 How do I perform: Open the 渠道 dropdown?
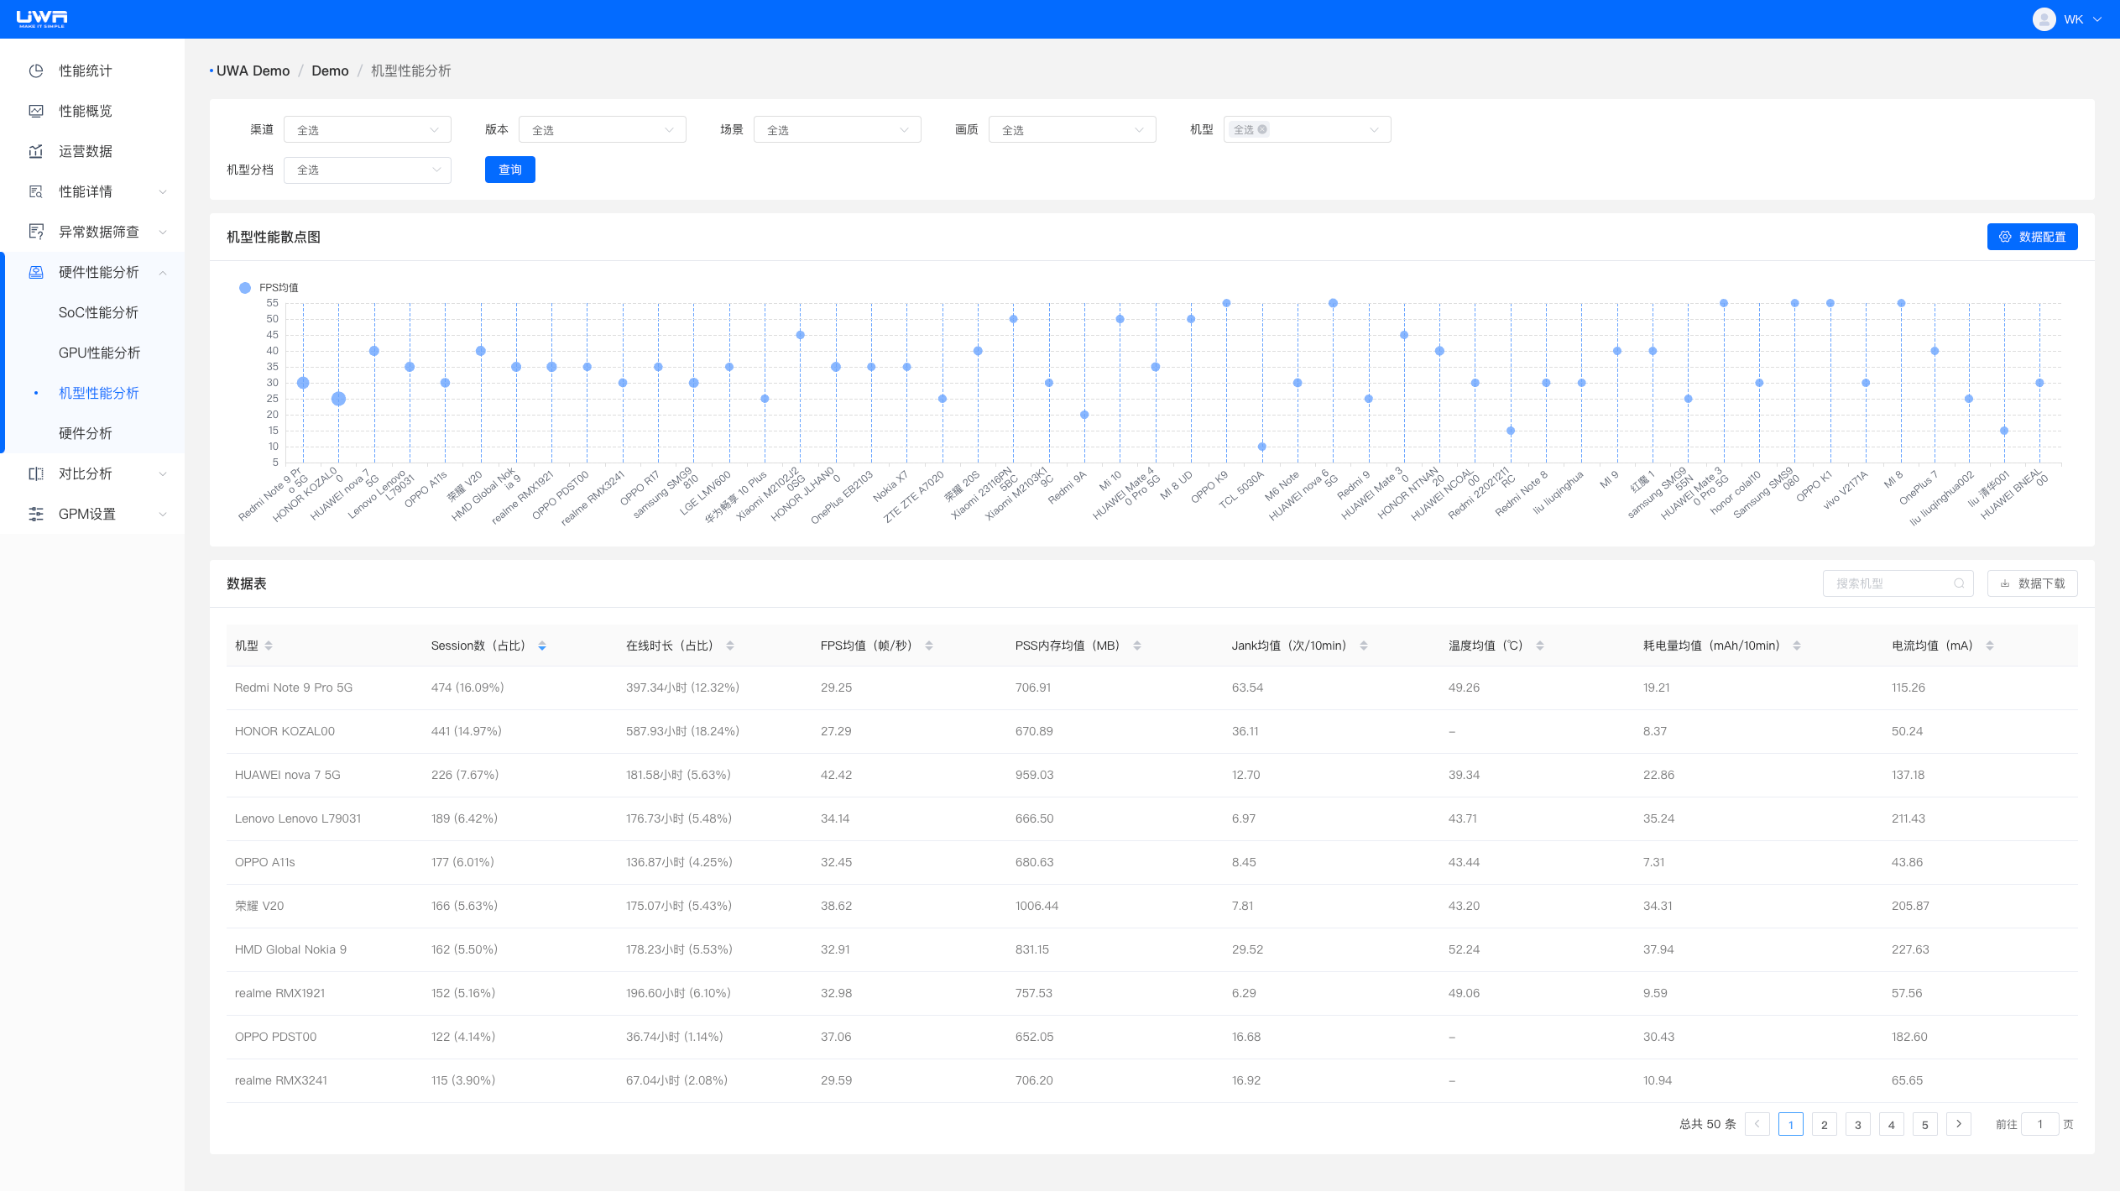(367, 130)
